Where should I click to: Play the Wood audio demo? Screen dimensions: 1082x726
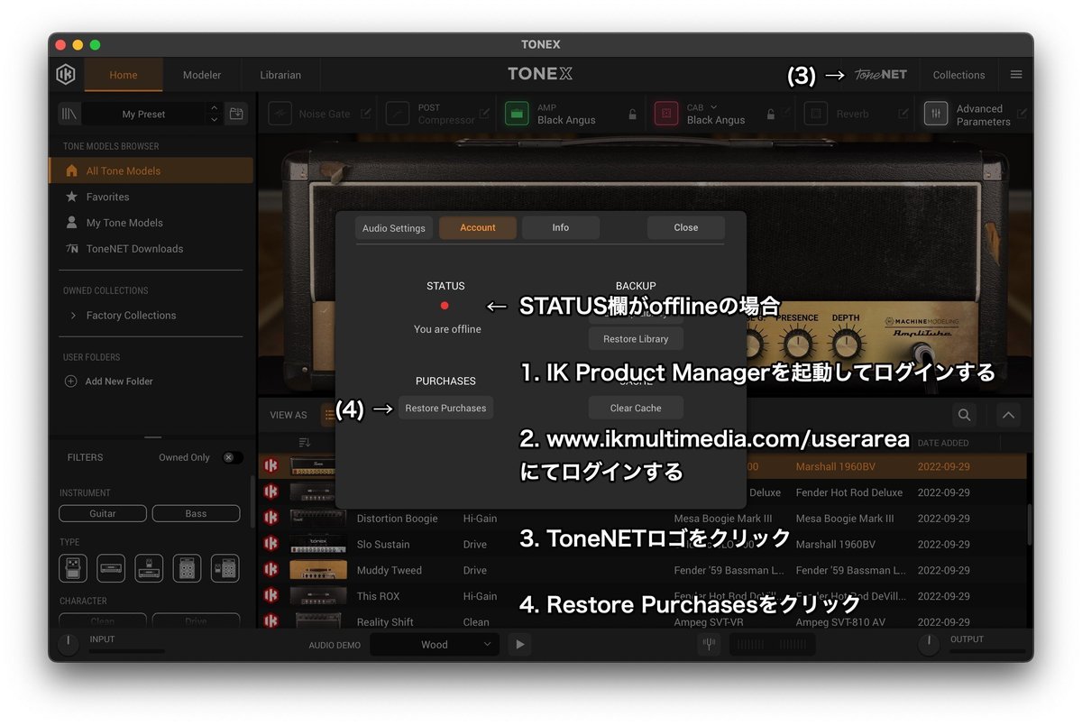tap(518, 644)
